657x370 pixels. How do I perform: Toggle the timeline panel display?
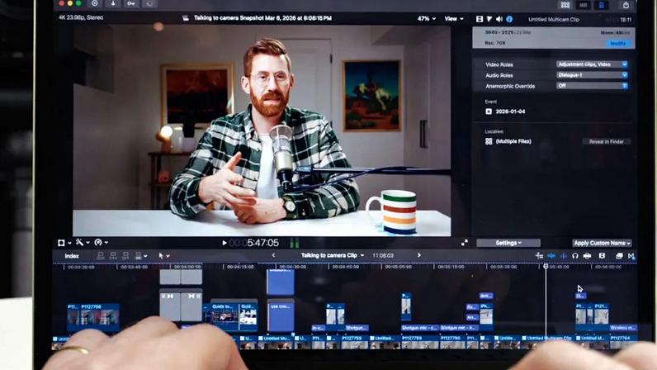[584, 5]
